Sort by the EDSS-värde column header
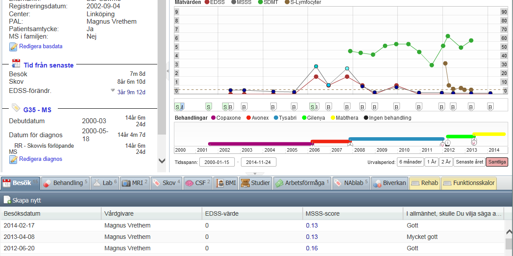Image resolution: width=513 pixels, height=256 pixels. coord(252,213)
